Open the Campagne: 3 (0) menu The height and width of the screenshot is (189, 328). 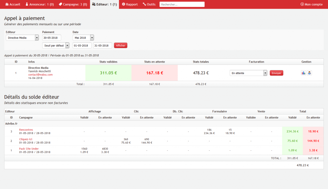click(73, 4)
